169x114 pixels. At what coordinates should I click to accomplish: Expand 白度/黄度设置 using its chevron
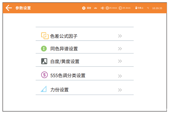click(120, 61)
